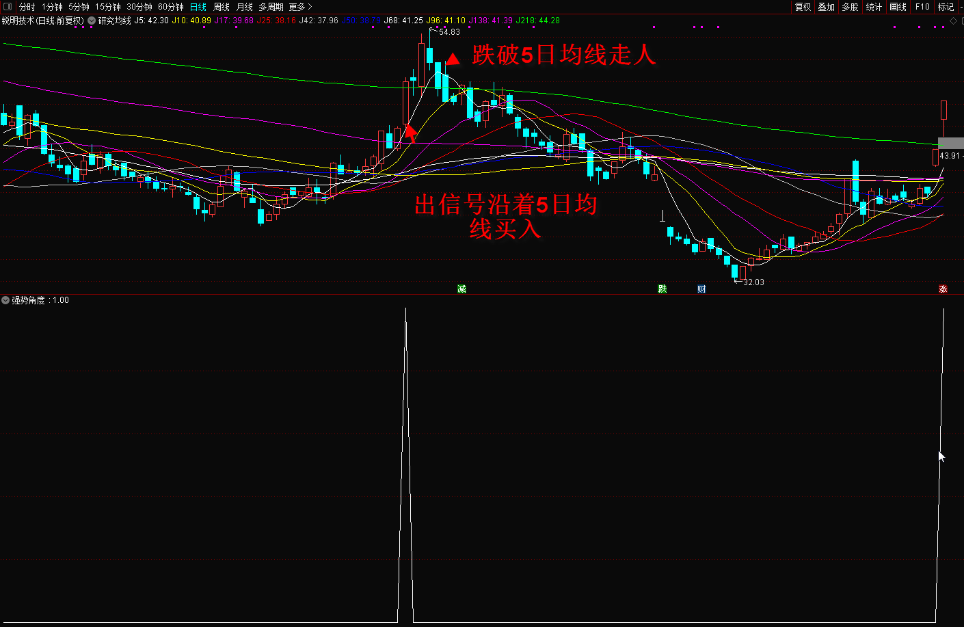The width and height of the screenshot is (964, 627).
Task: Open the 画线 drawing tools
Action: (898, 7)
